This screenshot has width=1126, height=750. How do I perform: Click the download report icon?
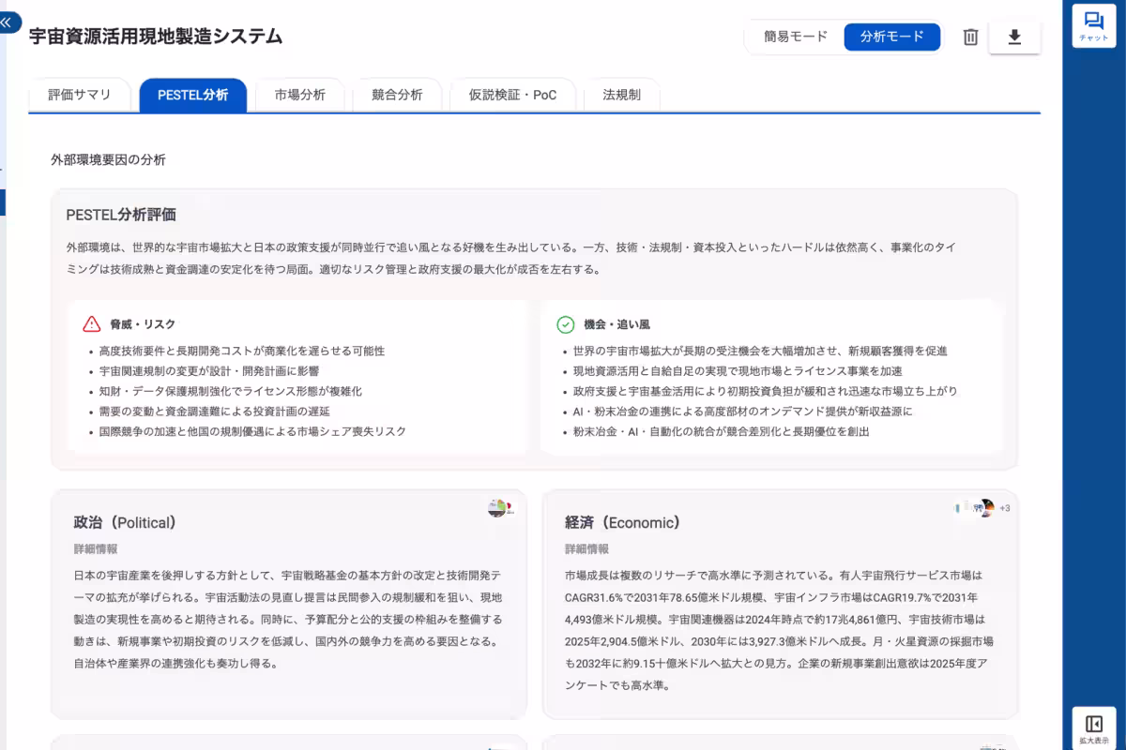click(1014, 38)
